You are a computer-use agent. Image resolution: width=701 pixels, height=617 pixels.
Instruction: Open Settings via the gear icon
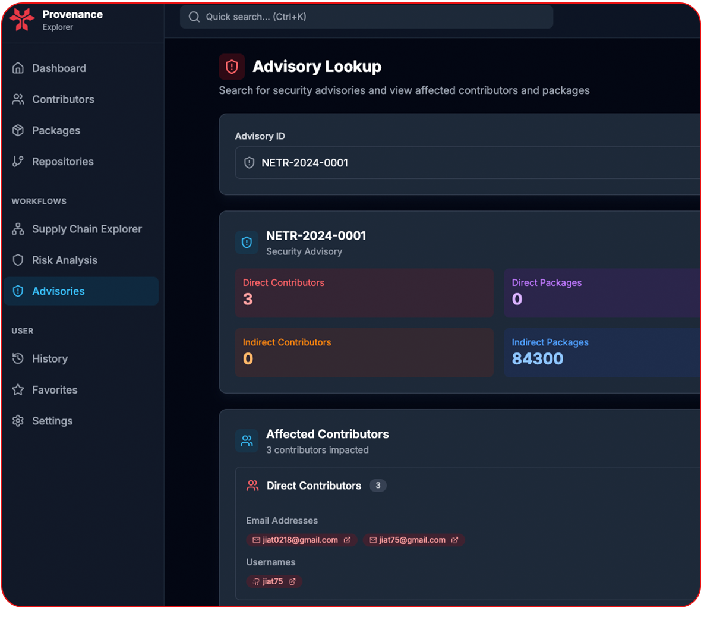coord(18,420)
